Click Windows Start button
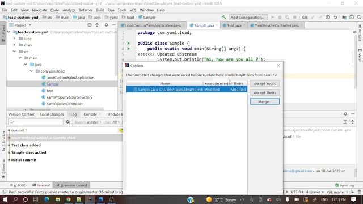 [x=5, y=199]
